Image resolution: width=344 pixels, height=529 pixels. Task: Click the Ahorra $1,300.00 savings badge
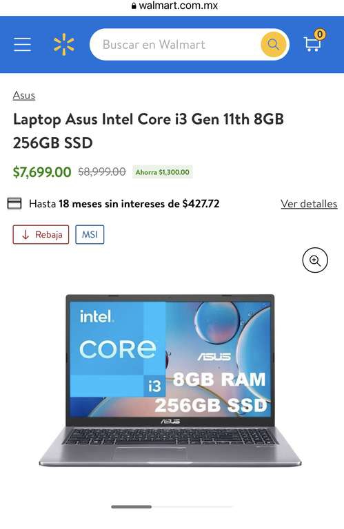pos(163,172)
